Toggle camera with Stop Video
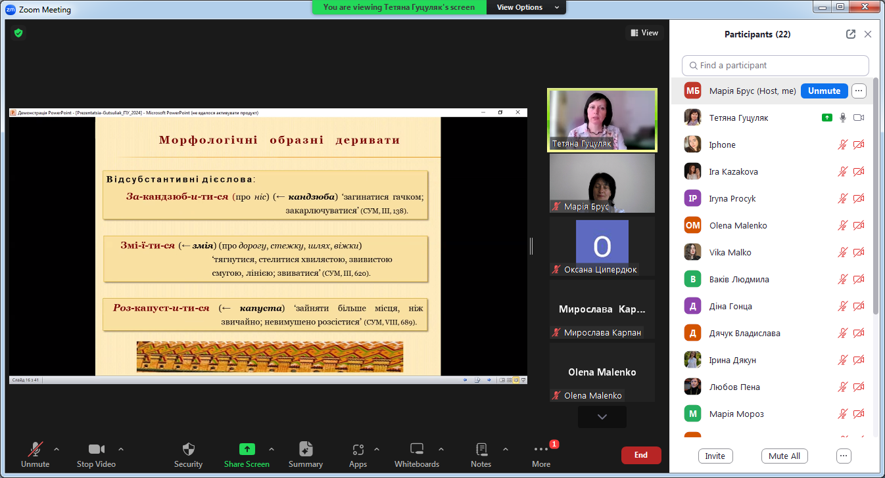Screen dimensions: 885x478 coord(96,454)
